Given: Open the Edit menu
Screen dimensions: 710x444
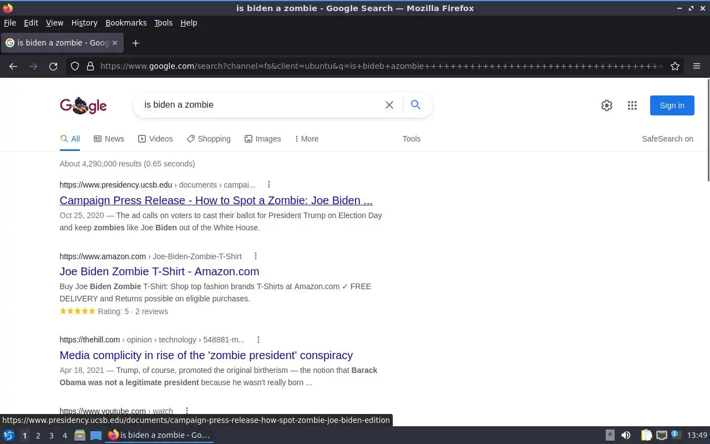Looking at the screenshot, I should (31, 23).
